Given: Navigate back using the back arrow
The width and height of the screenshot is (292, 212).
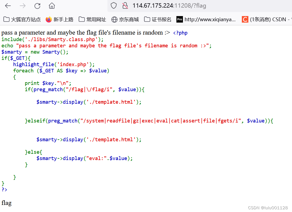Looking at the screenshot, I should pyautogui.click(x=8, y=5).
